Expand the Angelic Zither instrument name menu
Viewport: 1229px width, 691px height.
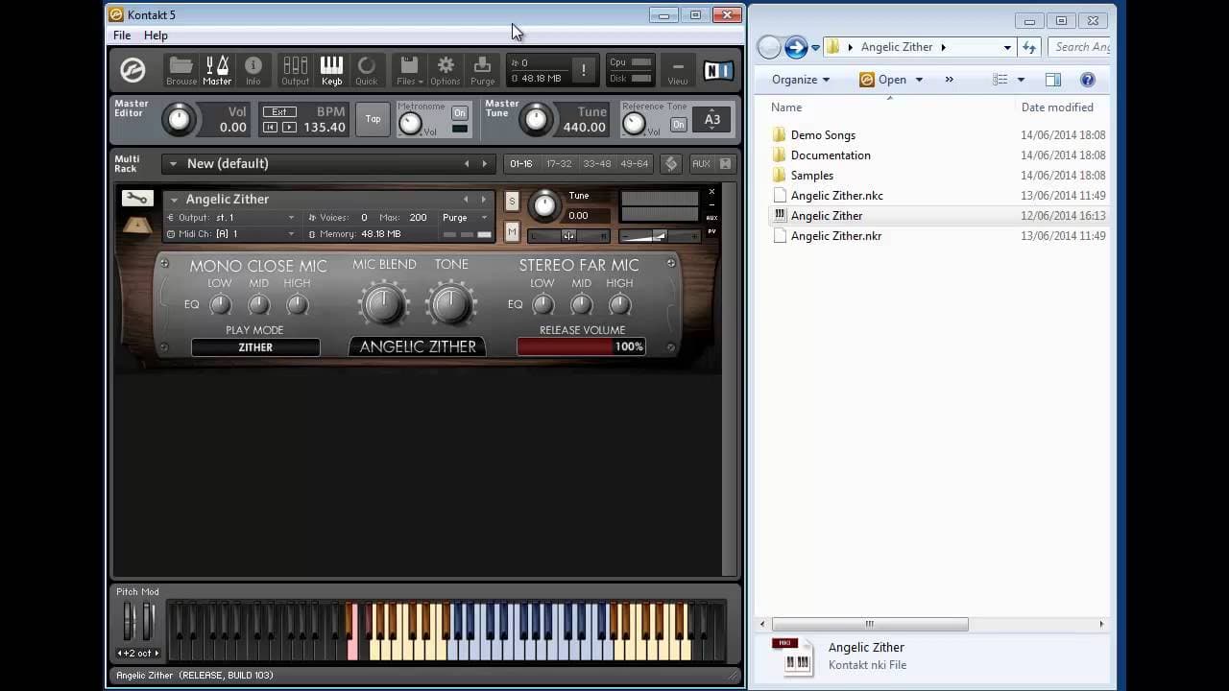[x=174, y=200]
